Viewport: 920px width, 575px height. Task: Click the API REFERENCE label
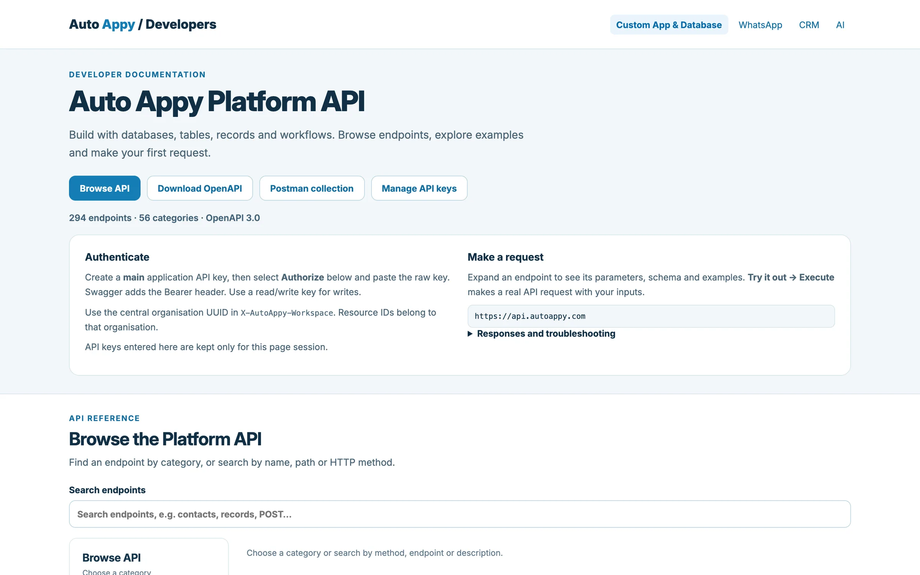[104, 418]
